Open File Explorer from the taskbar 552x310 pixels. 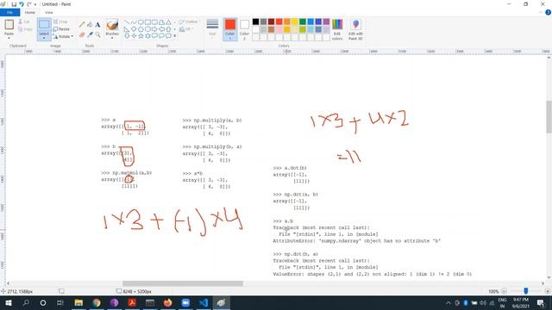pyautogui.click(x=78, y=302)
